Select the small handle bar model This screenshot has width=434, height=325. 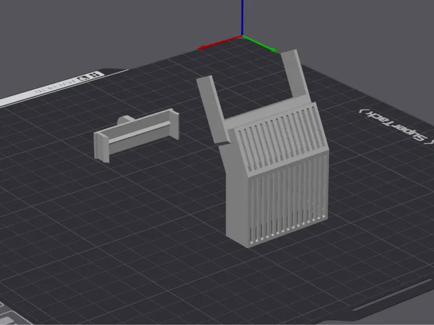(x=137, y=135)
